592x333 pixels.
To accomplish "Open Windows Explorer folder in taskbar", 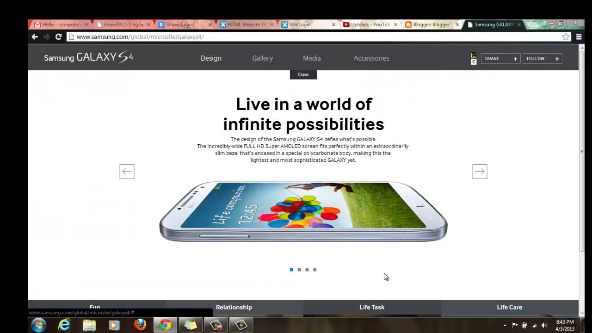I will [89, 325].
